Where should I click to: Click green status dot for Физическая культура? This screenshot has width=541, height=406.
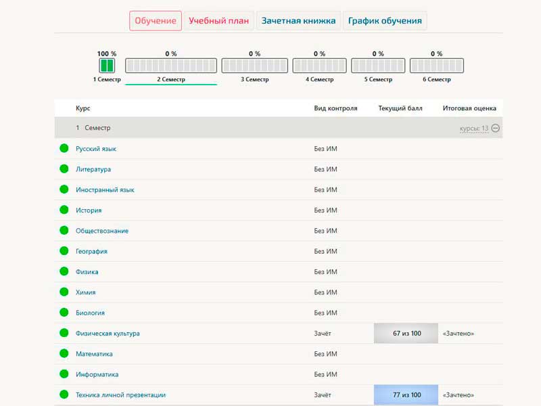coord(64,333)
